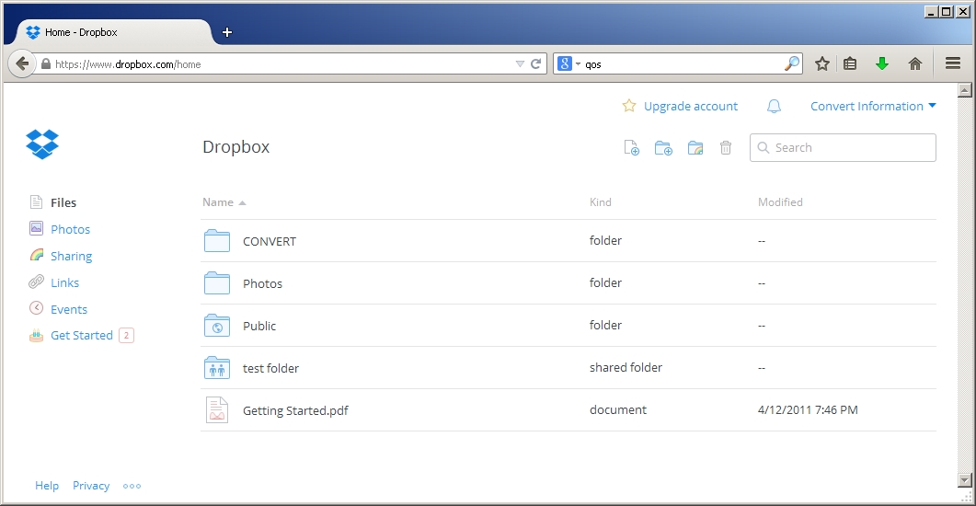This screenshot has height=506, width=976.
Task: Open the Public folder name
Action: (258, 326)
